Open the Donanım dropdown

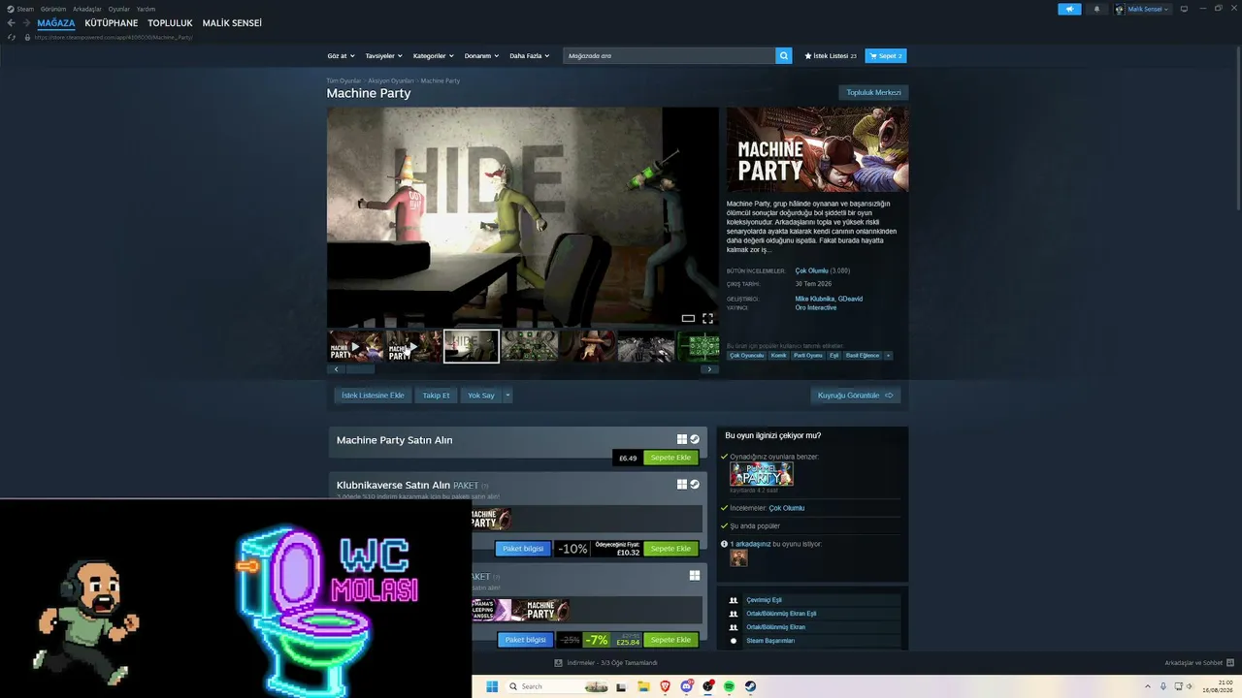[x=481, y=56]
